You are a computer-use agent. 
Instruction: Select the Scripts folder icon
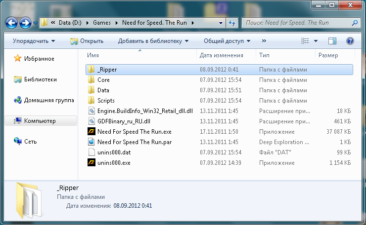(91, 100)
